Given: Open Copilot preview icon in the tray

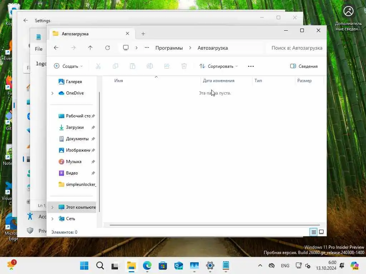Looking at the screenshot, I should point(355,265).
